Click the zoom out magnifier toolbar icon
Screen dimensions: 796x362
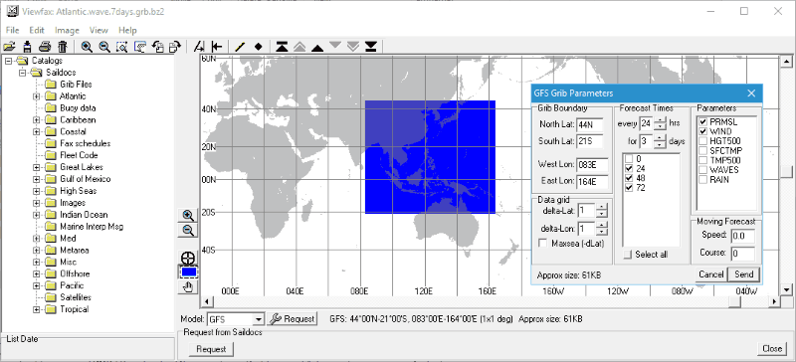point(104,47)
